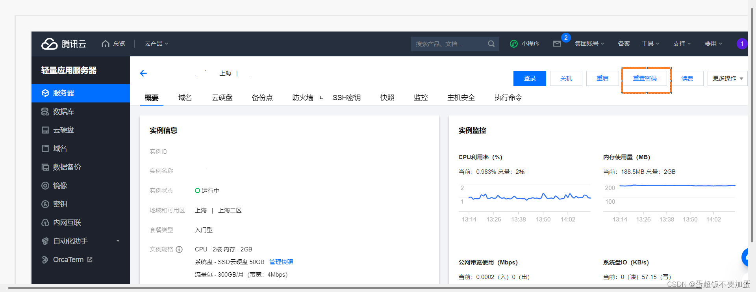Click the 公网带宽使用 (Mbps) heading
The image size is (756, 292).
pyautogui.click(x=488, y=262)
